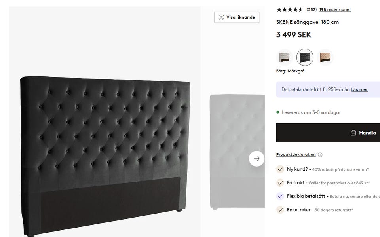Screen dimensions: 380x237
Task: Open the 198 recensioner link
Action: click(335, 9)
